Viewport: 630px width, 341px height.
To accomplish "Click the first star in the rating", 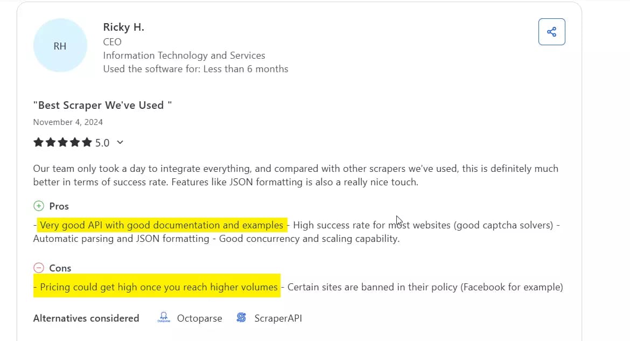I will coord(38,142).
